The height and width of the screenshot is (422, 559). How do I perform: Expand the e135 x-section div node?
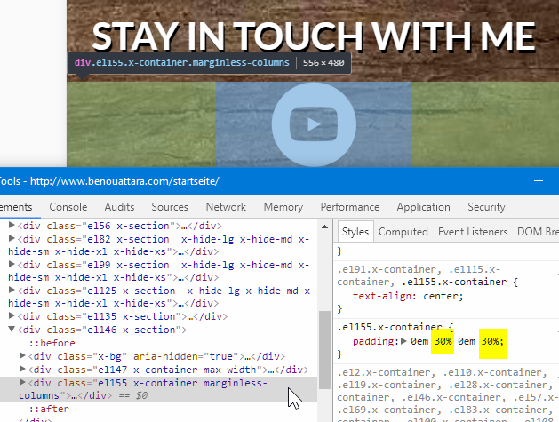tap(12, 316)
